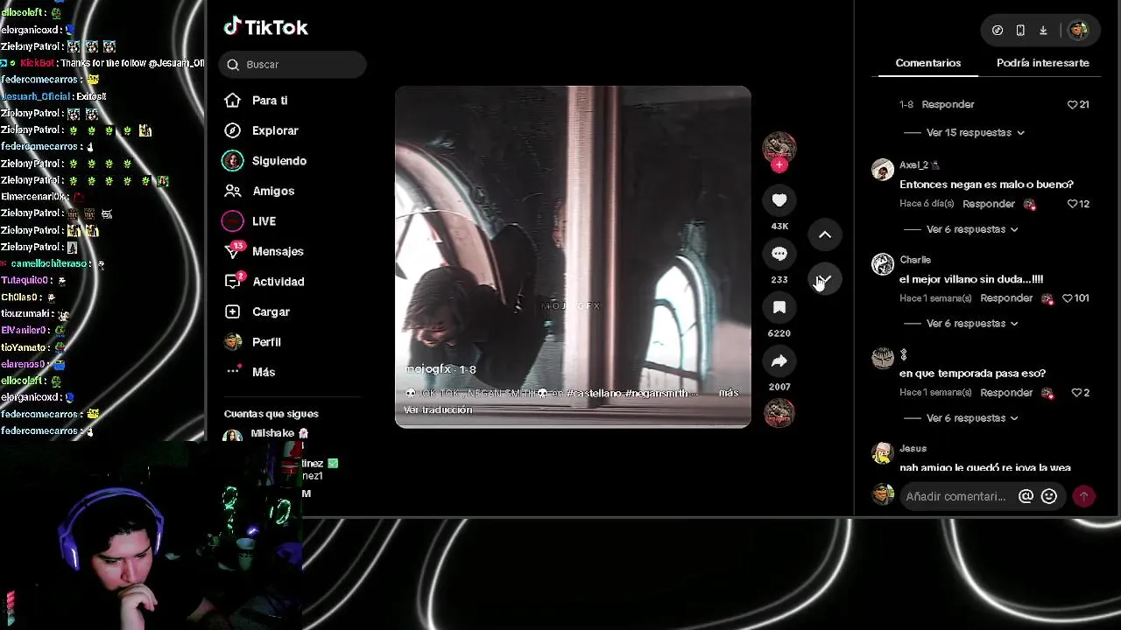The width and height of the screenshot is (1121, 630).
Task: Like Axel_2's comment with 12 likes
Action: pyautogui.click(x=1072, y=204)
